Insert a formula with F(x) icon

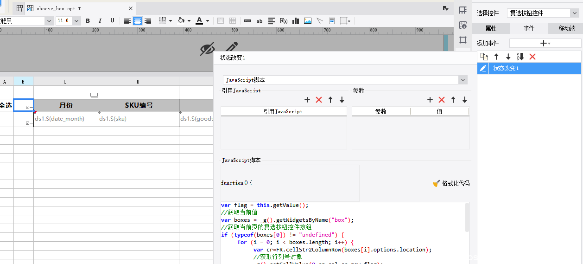click(284, 21)
